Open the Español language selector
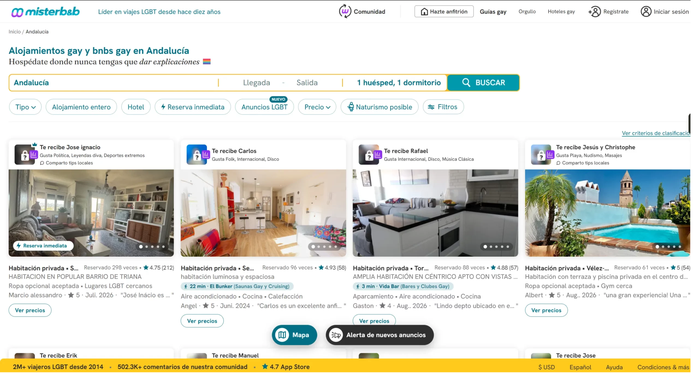This screenshot has width=699, height=373. click(x=580, y=367)
